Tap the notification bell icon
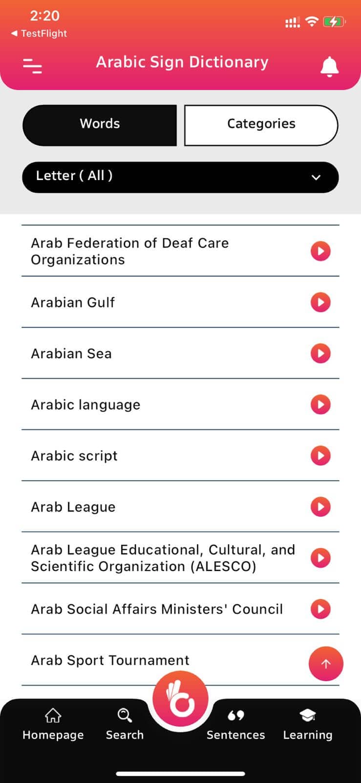 [329, 67]
